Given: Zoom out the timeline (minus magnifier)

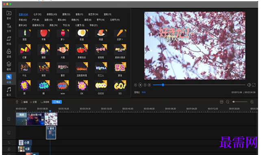Looking at the screenshot, I should tap(228, 102).
